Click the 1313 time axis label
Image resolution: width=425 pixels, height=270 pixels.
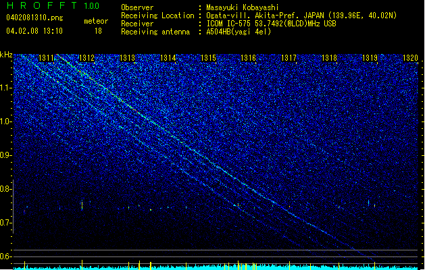128,58
